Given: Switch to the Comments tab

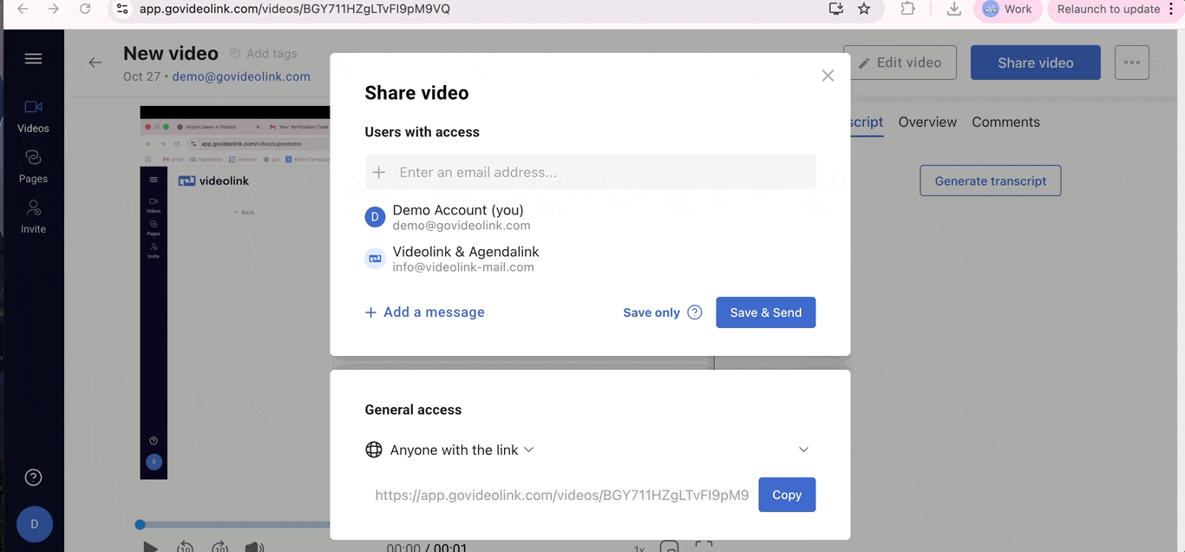Looking at the screenshot, I should pos(1005,122).
